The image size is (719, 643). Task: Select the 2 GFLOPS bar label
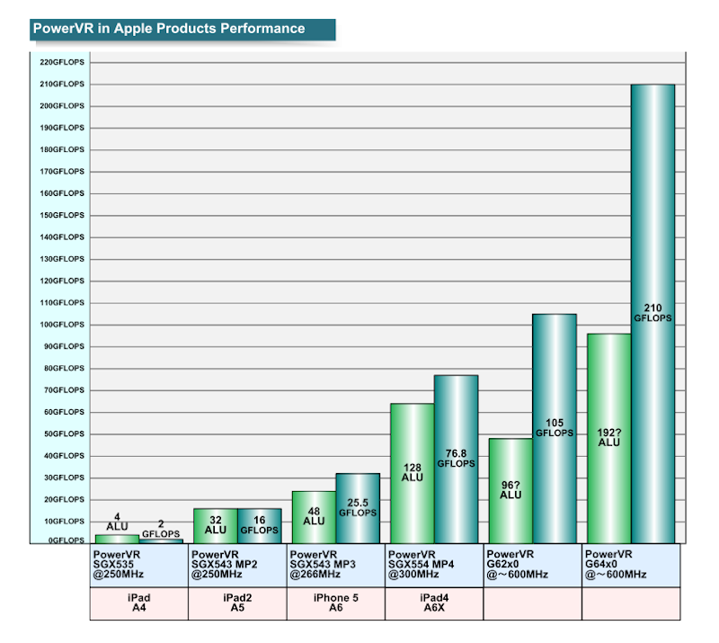[x=161, y=529]
